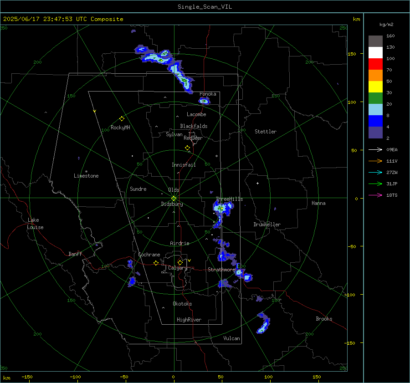Click the yellow diamond marker below RedDeer
Viewport: 410px width, 383px height.
(187, 148)
